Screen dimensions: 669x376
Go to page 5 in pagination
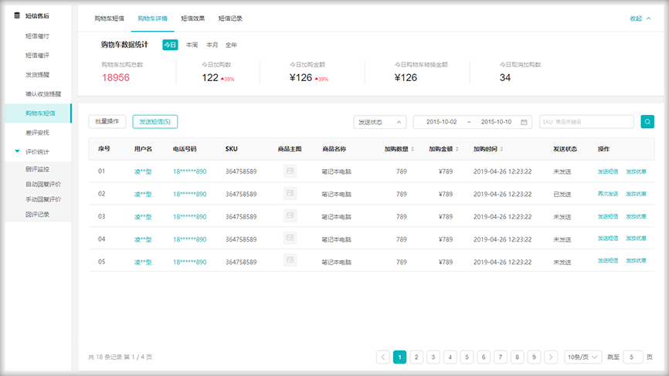click(x=467, y=357)
